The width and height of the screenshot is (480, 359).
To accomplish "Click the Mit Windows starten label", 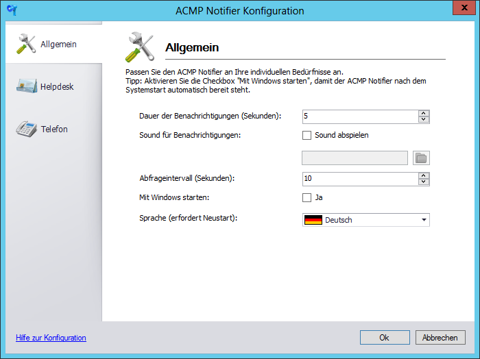I will pyautogui.click(x=174, y=197).
